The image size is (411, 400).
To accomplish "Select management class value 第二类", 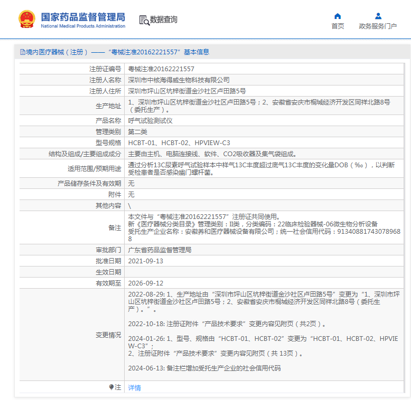I will click(137, 132).
